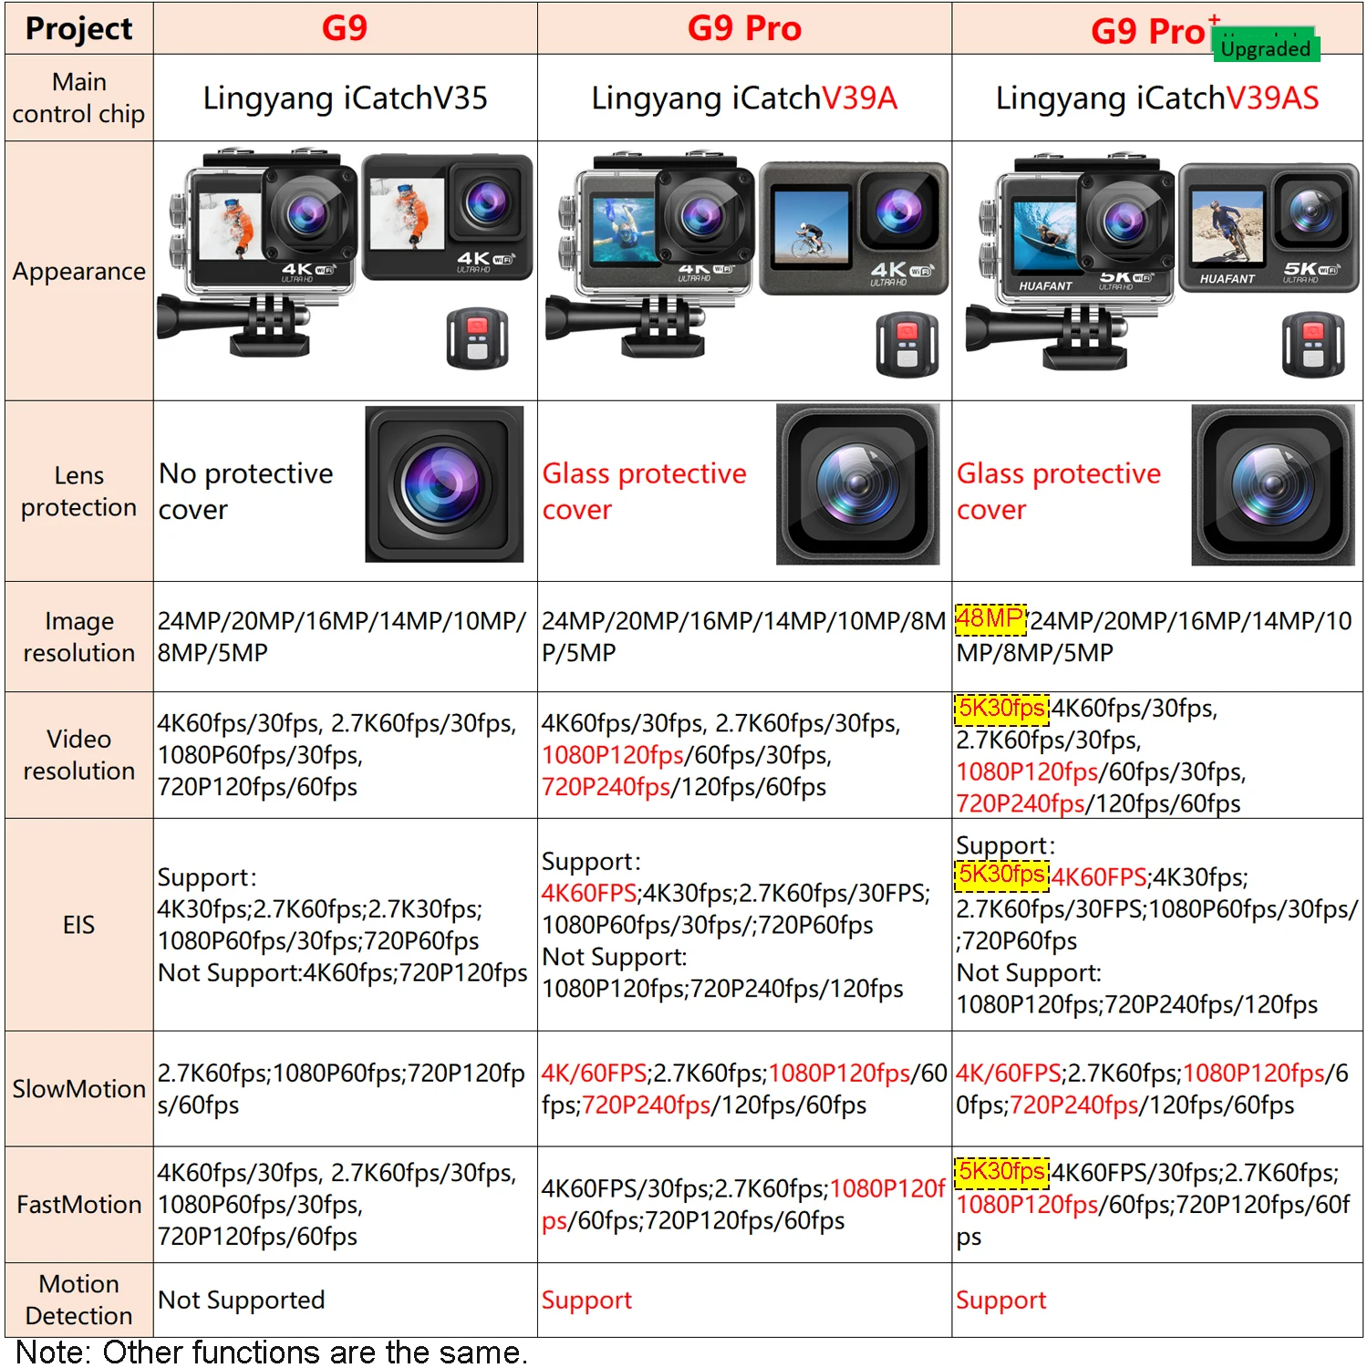Click the G9 lens close-up photo
This screenshot has height=1368, width=1368.
coord(444,483)
